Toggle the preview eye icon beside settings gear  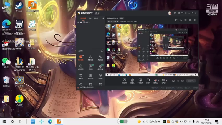178,81
